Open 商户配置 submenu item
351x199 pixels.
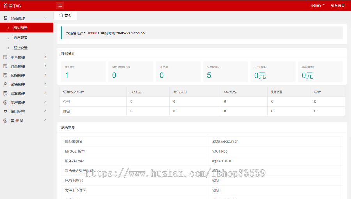tap(20, 38)
